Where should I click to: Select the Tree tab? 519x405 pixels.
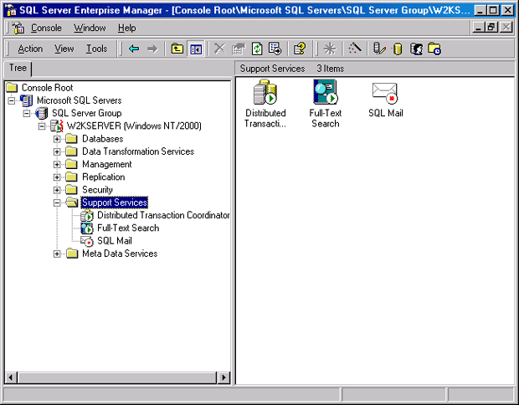(18, 68)
